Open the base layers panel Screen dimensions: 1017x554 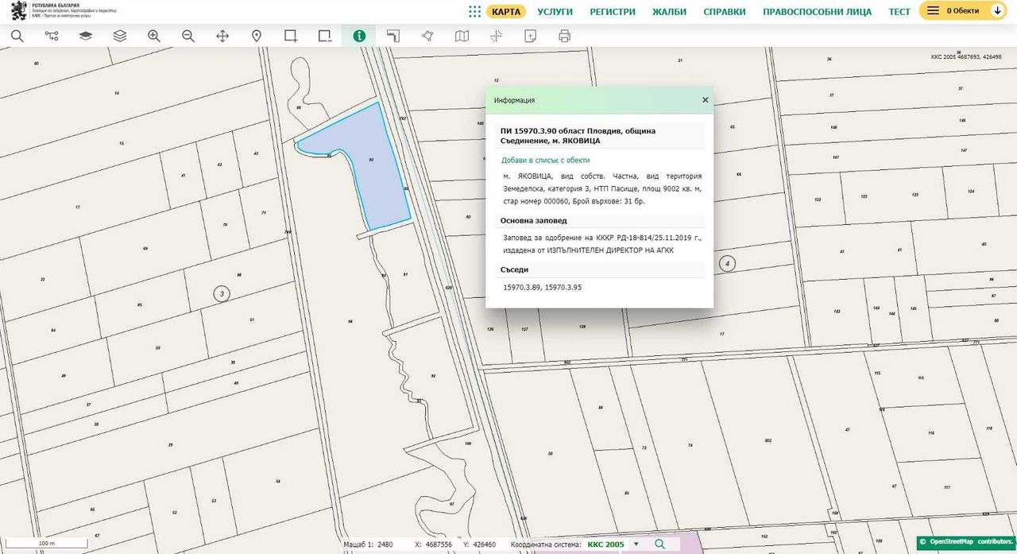[x=86, y=36]
